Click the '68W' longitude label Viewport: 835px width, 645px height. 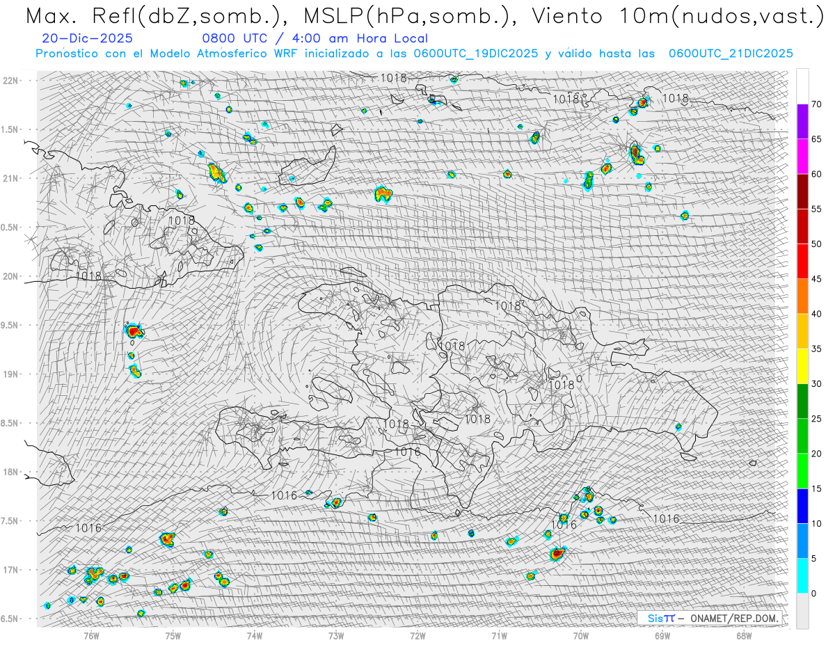pyautogui.click(x=744, y=635)
